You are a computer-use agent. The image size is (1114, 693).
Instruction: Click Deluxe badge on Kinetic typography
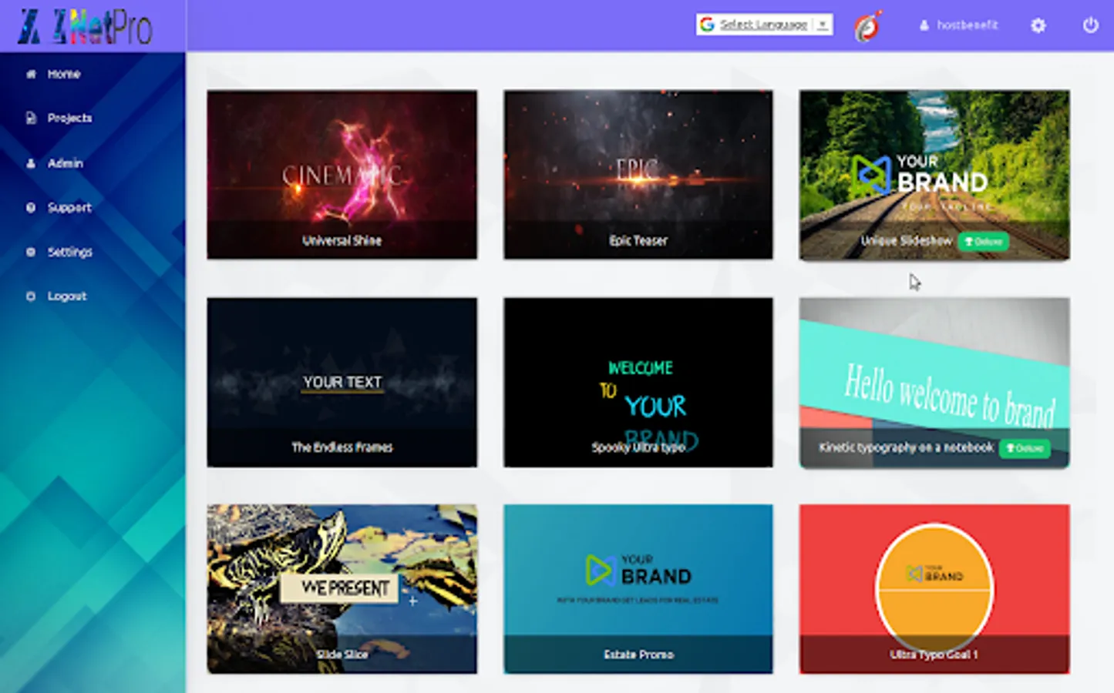click(1025, 448)
